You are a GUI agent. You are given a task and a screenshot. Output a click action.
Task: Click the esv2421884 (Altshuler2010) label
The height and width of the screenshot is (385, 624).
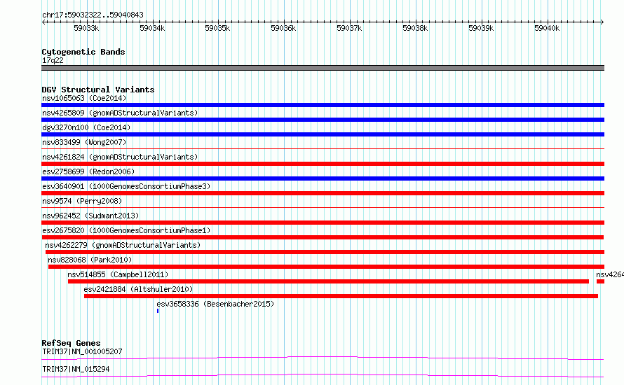[138, 289]
